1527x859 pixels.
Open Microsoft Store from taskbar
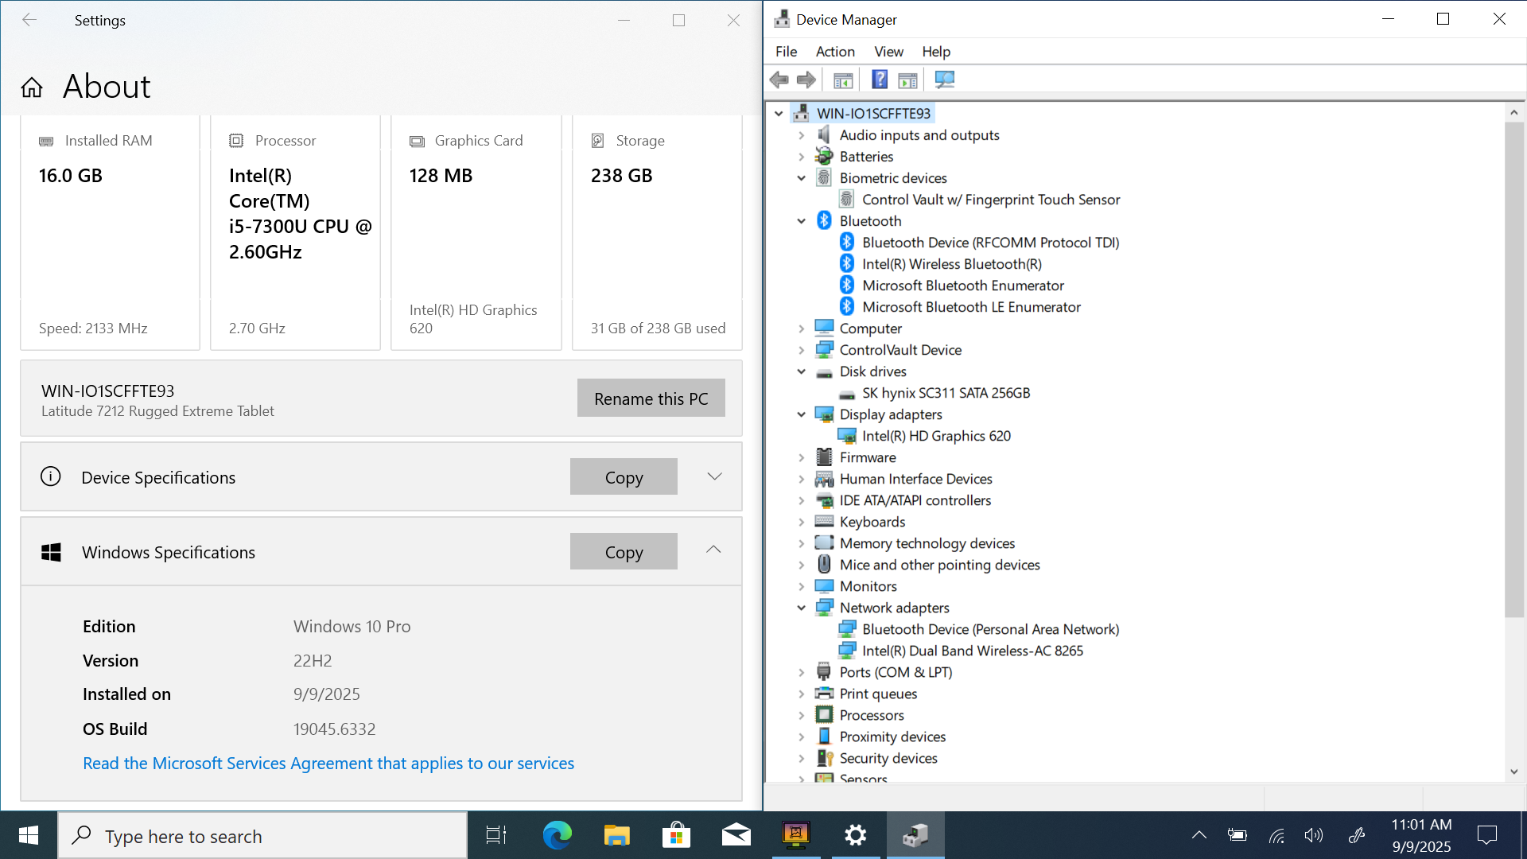tap(676, 835)
